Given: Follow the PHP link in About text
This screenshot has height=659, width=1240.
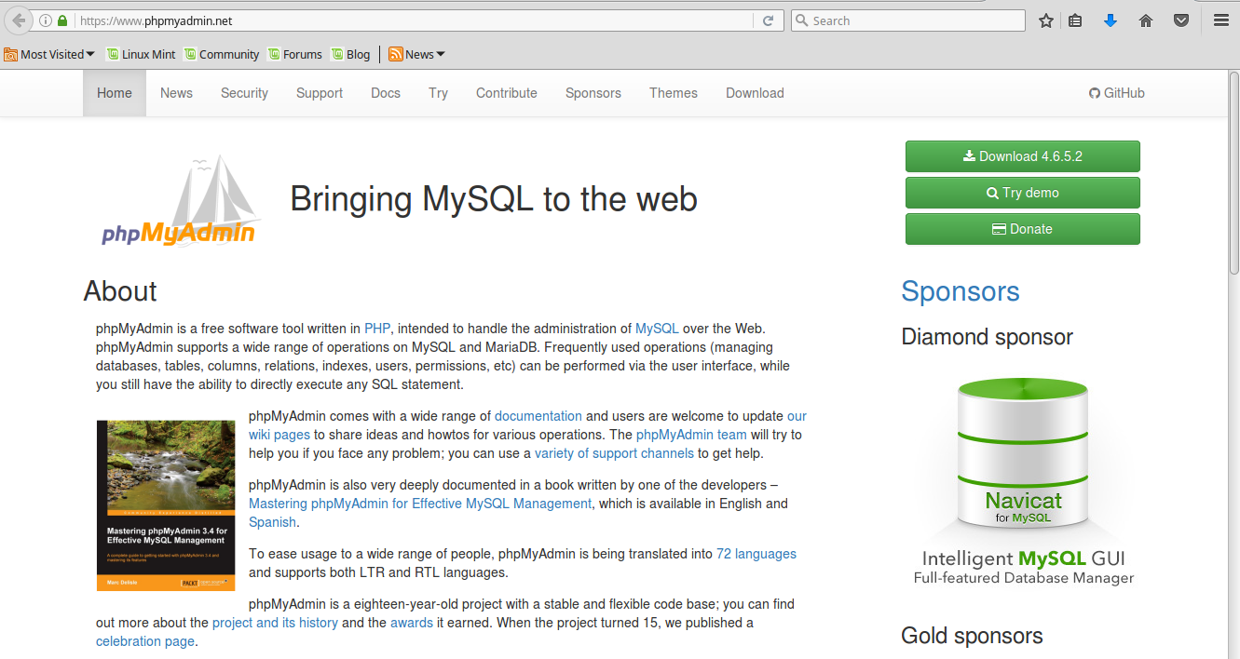Looking at the screenshot, I should click(x=377, y=329).
